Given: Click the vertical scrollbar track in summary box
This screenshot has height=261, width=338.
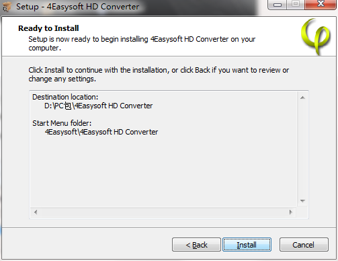Looking at the screenshot, I should point(302,149).
